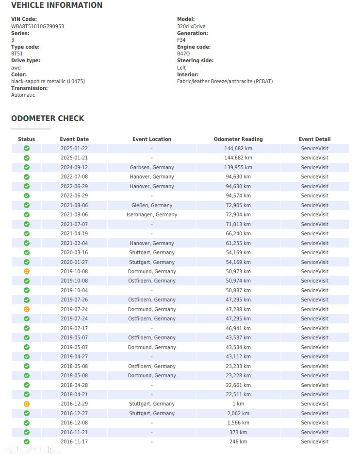
Task: Select the 23,233 km odometer reading
Action: click(238, 366)
